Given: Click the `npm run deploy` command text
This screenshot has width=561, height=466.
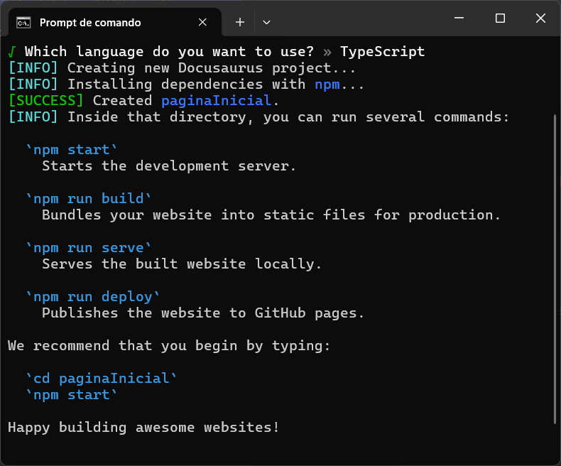Looking at the screenshot, I should point(93,296).
